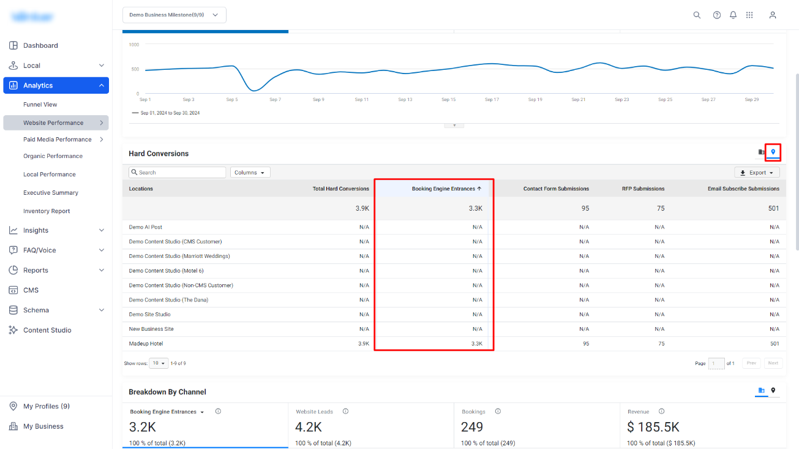Open the Show rows count dropdown
The image size is (799, 449).
coord(159,363)
